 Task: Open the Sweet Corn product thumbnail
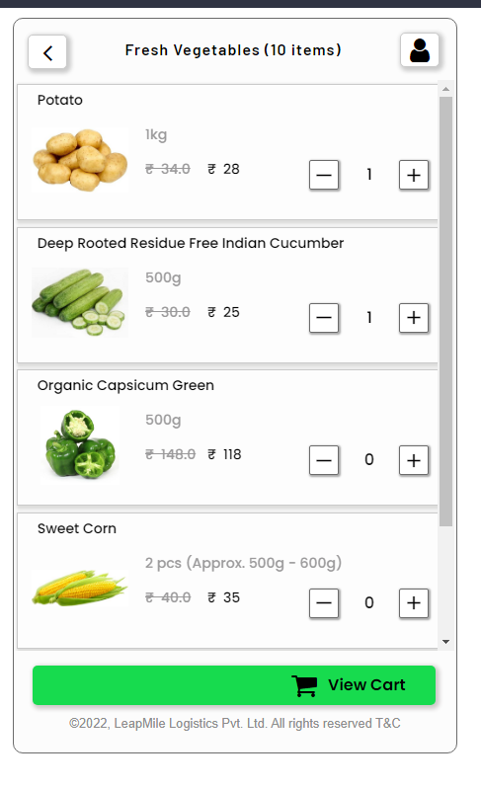click(x=80, y=588)
